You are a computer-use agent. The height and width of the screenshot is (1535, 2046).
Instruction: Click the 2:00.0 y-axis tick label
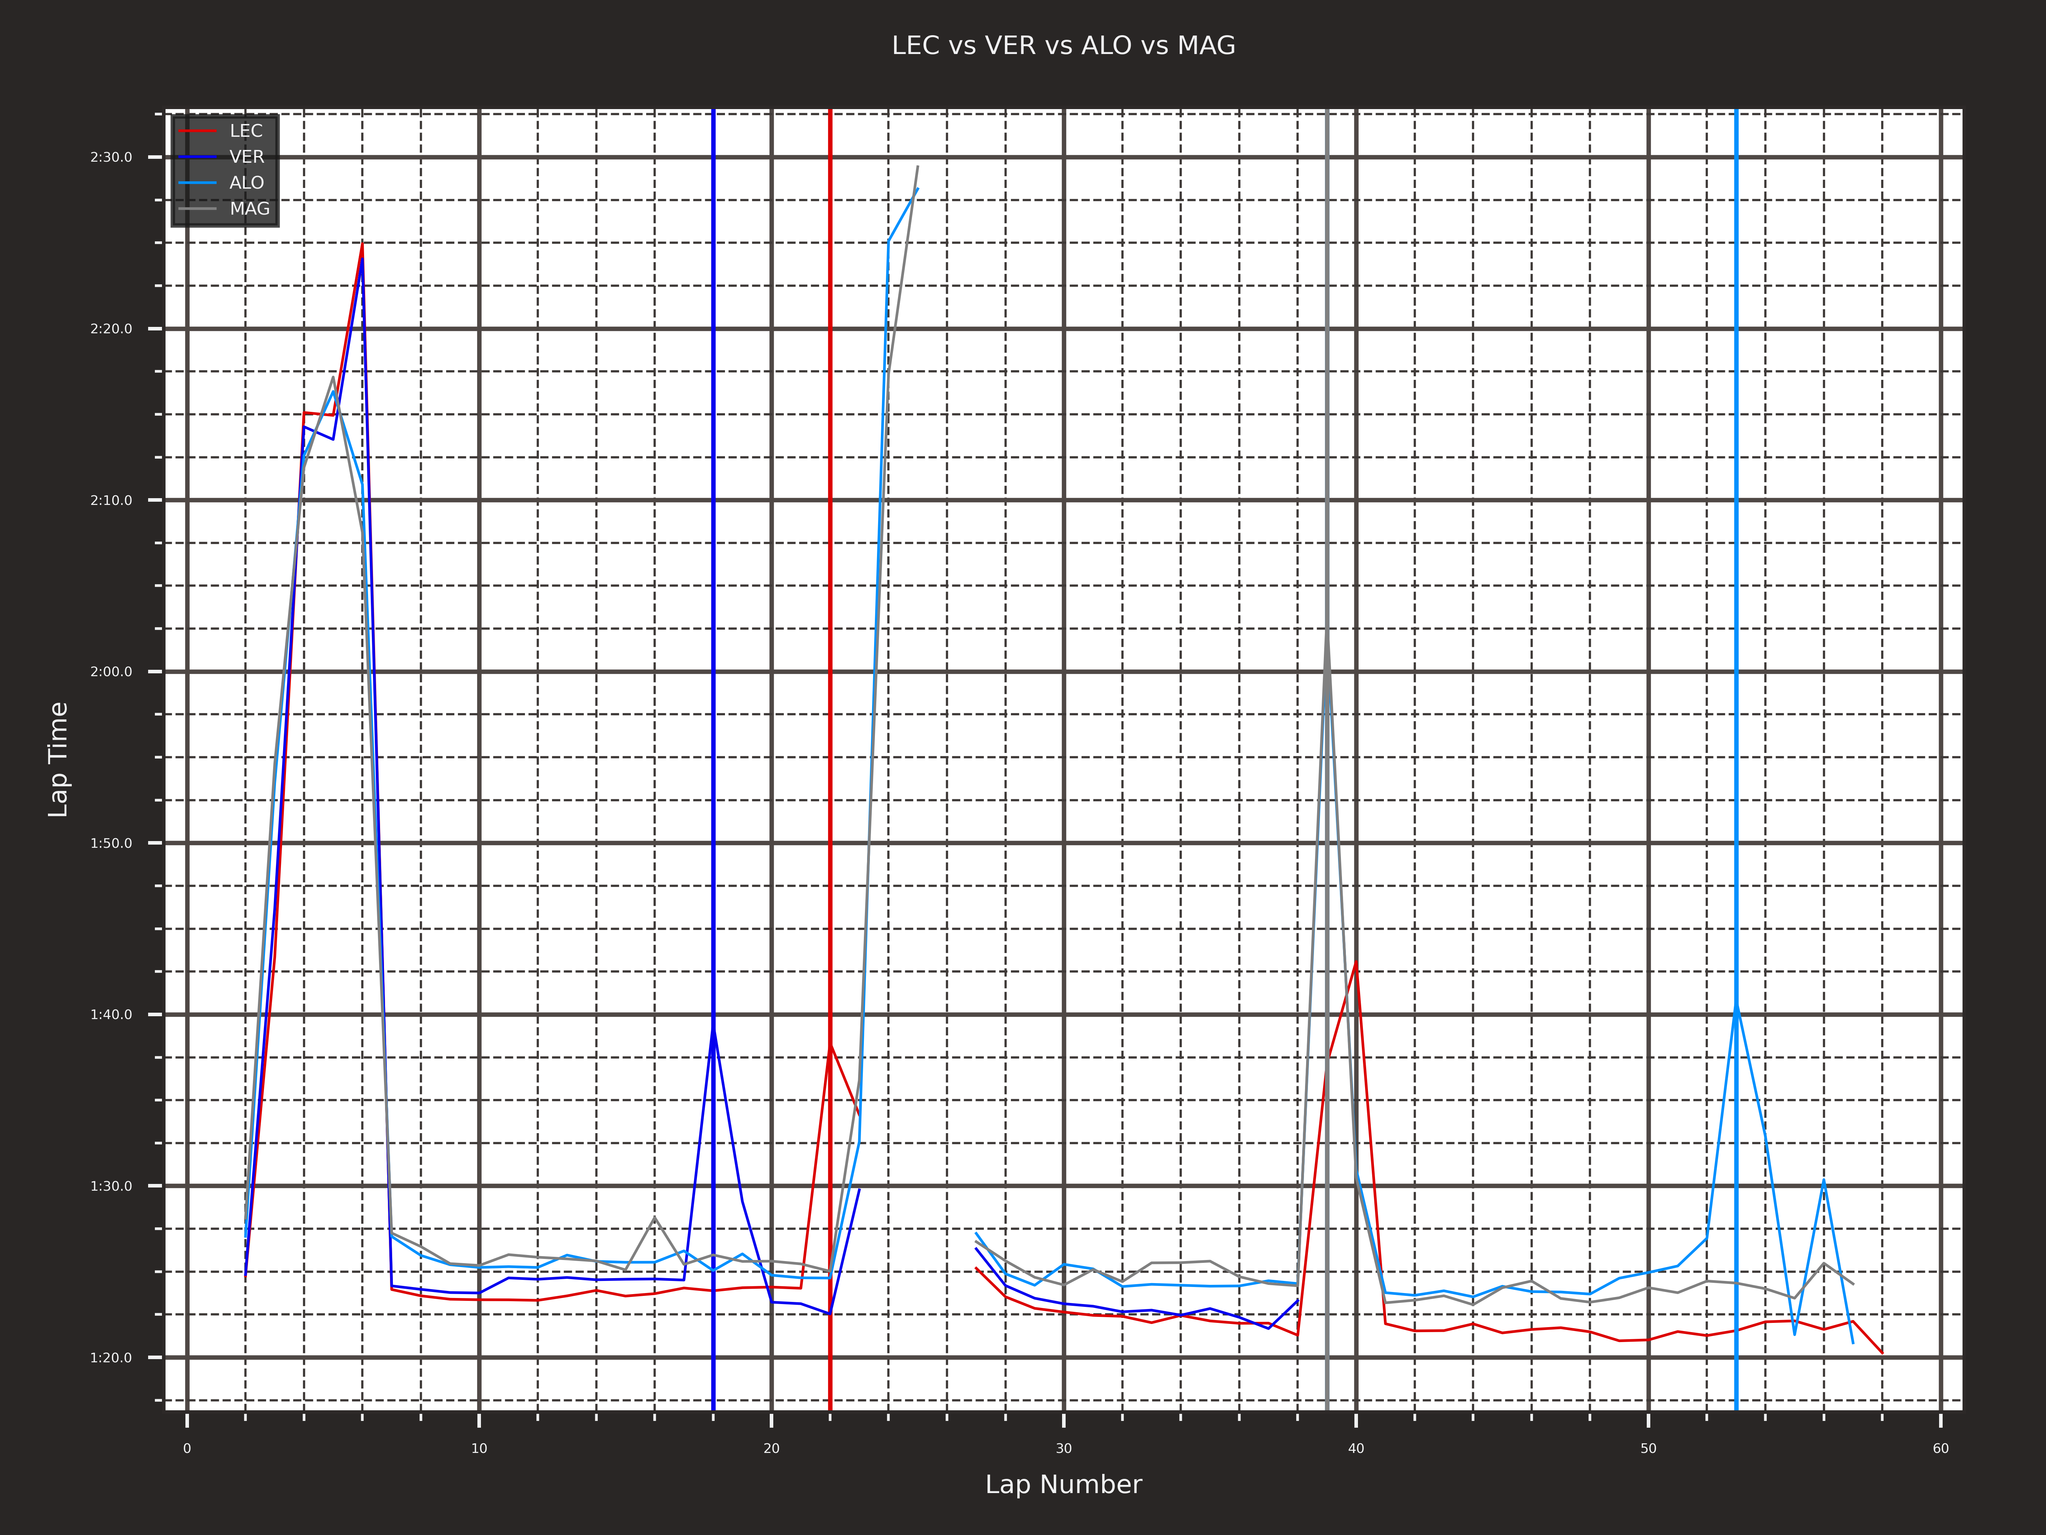click(111, 672)
